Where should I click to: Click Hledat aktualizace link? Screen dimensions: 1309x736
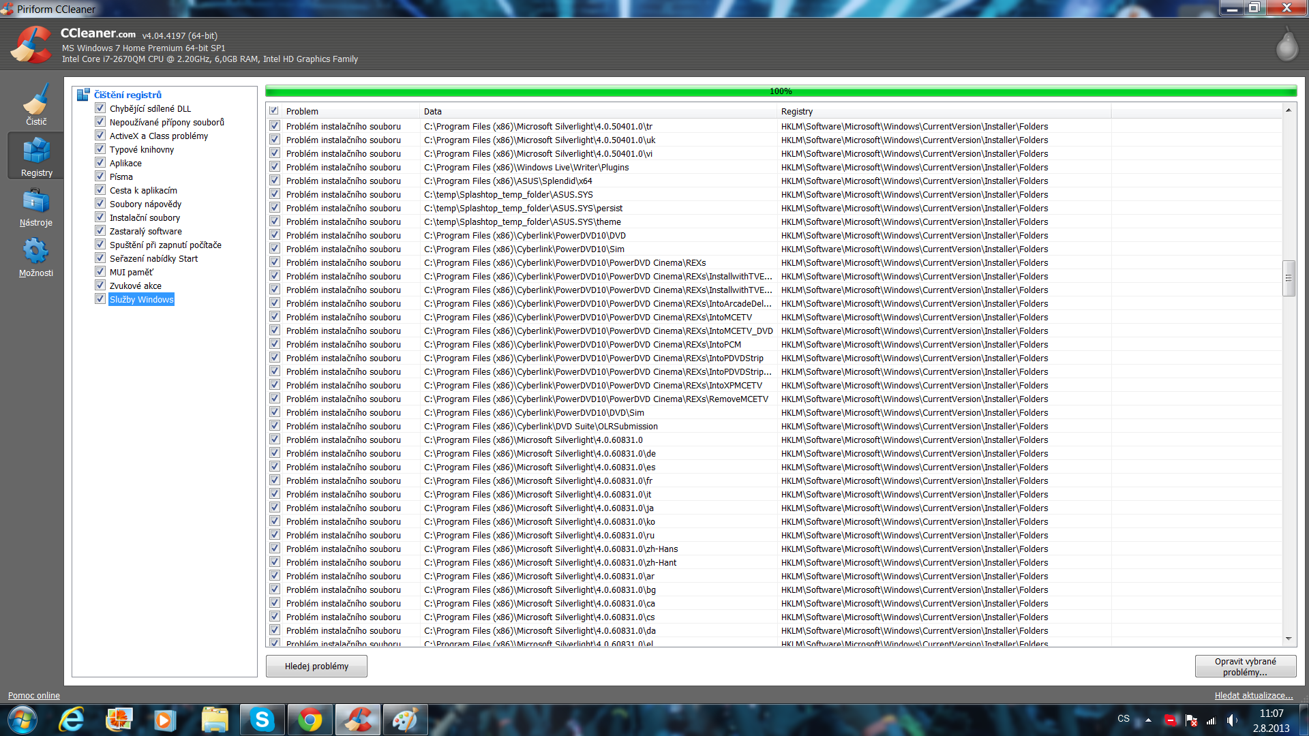1253,695
